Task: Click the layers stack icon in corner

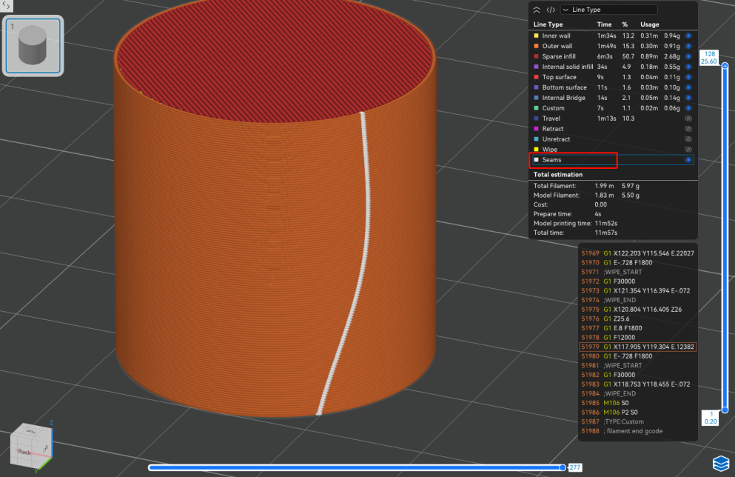Action: pos(720,463)
